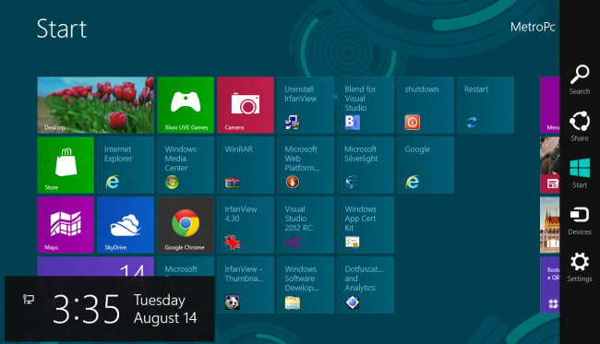Open the Microsoft Silverlight tile
This screenshot has height=344, width=600.
click(x=366, y=165)
